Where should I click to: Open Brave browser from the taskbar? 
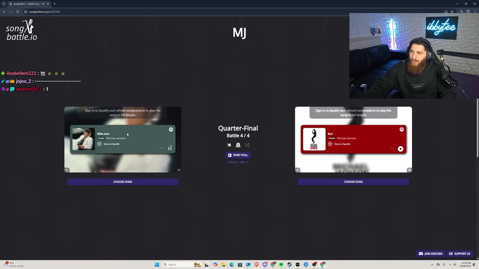pos(256,265)
